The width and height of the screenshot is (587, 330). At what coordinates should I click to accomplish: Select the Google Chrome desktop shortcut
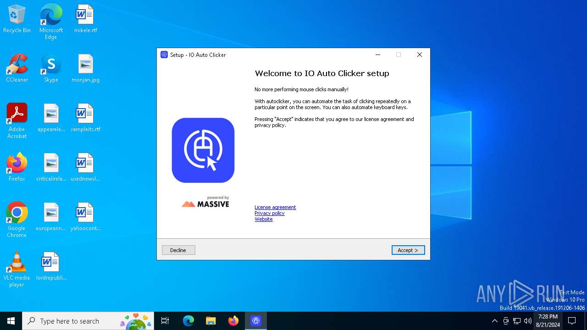[x=17, y=220]
